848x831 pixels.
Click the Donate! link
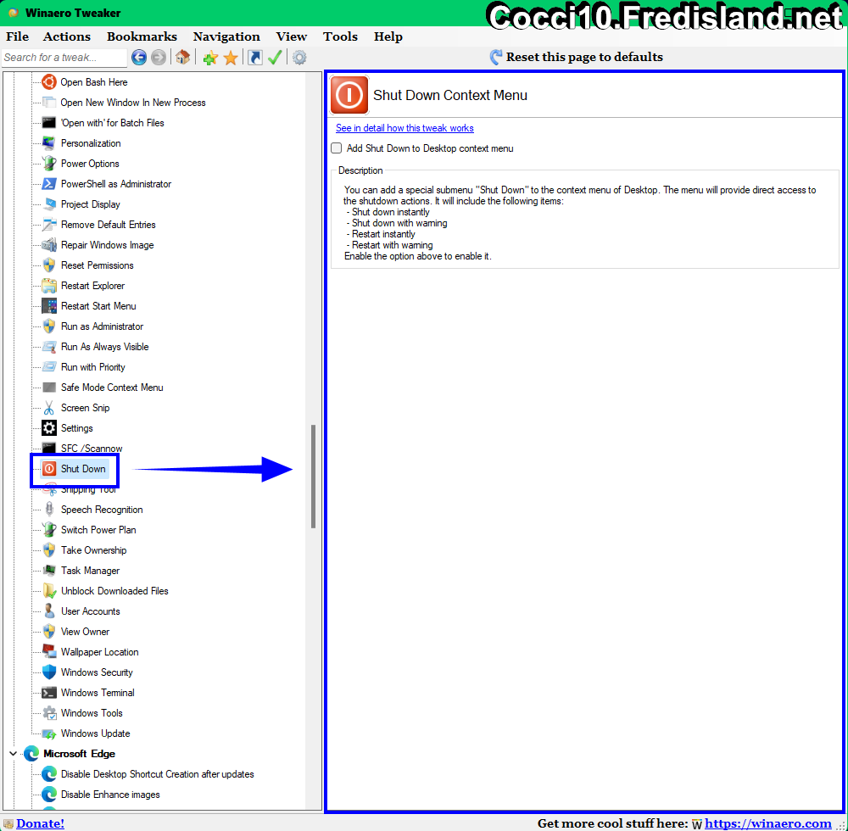tap(40, 823)
